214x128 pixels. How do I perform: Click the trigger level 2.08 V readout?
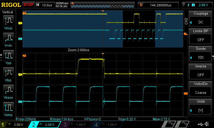click(203, 5)
